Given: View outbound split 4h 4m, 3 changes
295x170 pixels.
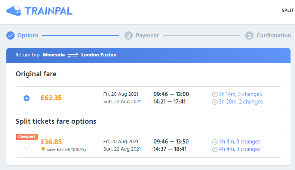Looking at the screenshot, I should [x=240, y=141].
